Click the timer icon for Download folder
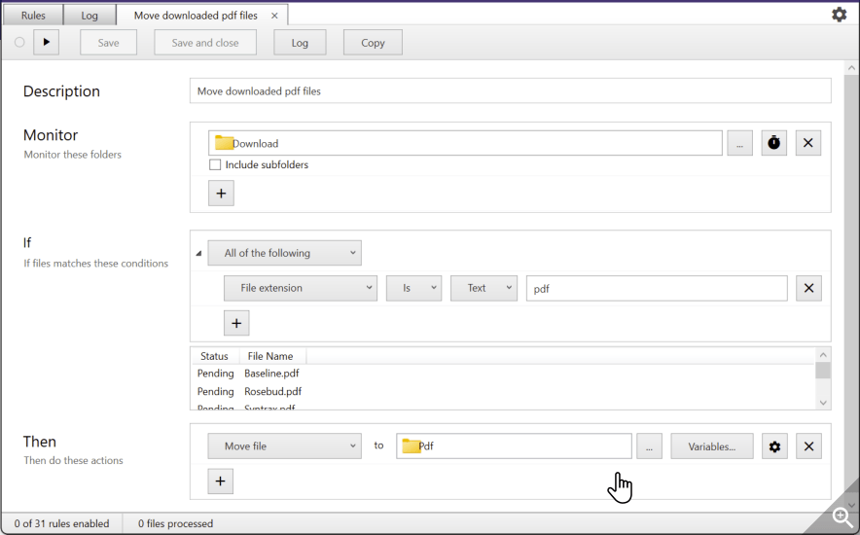Image resolution: width=860 pixels, height=535 pixels. 773,143
